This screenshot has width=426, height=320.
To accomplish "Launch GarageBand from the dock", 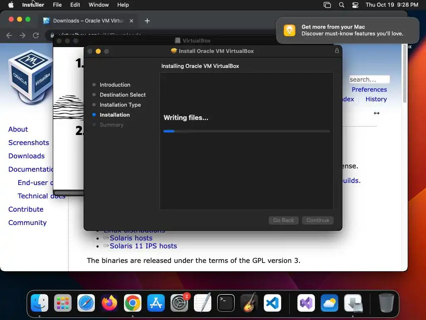I will coord(249,303).
